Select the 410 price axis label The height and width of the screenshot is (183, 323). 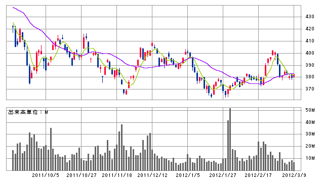point(310,41)
